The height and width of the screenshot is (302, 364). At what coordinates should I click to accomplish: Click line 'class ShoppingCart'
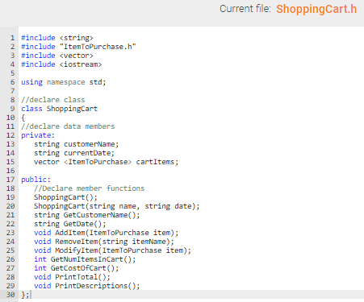point(60,109)
